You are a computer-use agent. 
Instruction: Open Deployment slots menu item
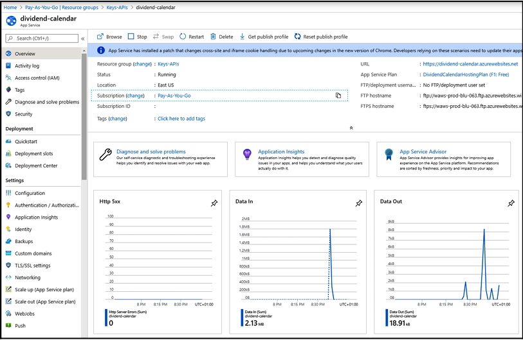[34, 153]
